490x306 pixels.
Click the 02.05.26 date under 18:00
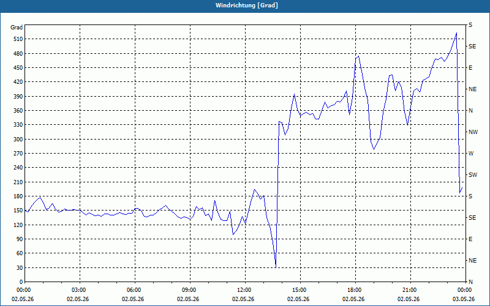pyautogui.click(x=353, y=299)
